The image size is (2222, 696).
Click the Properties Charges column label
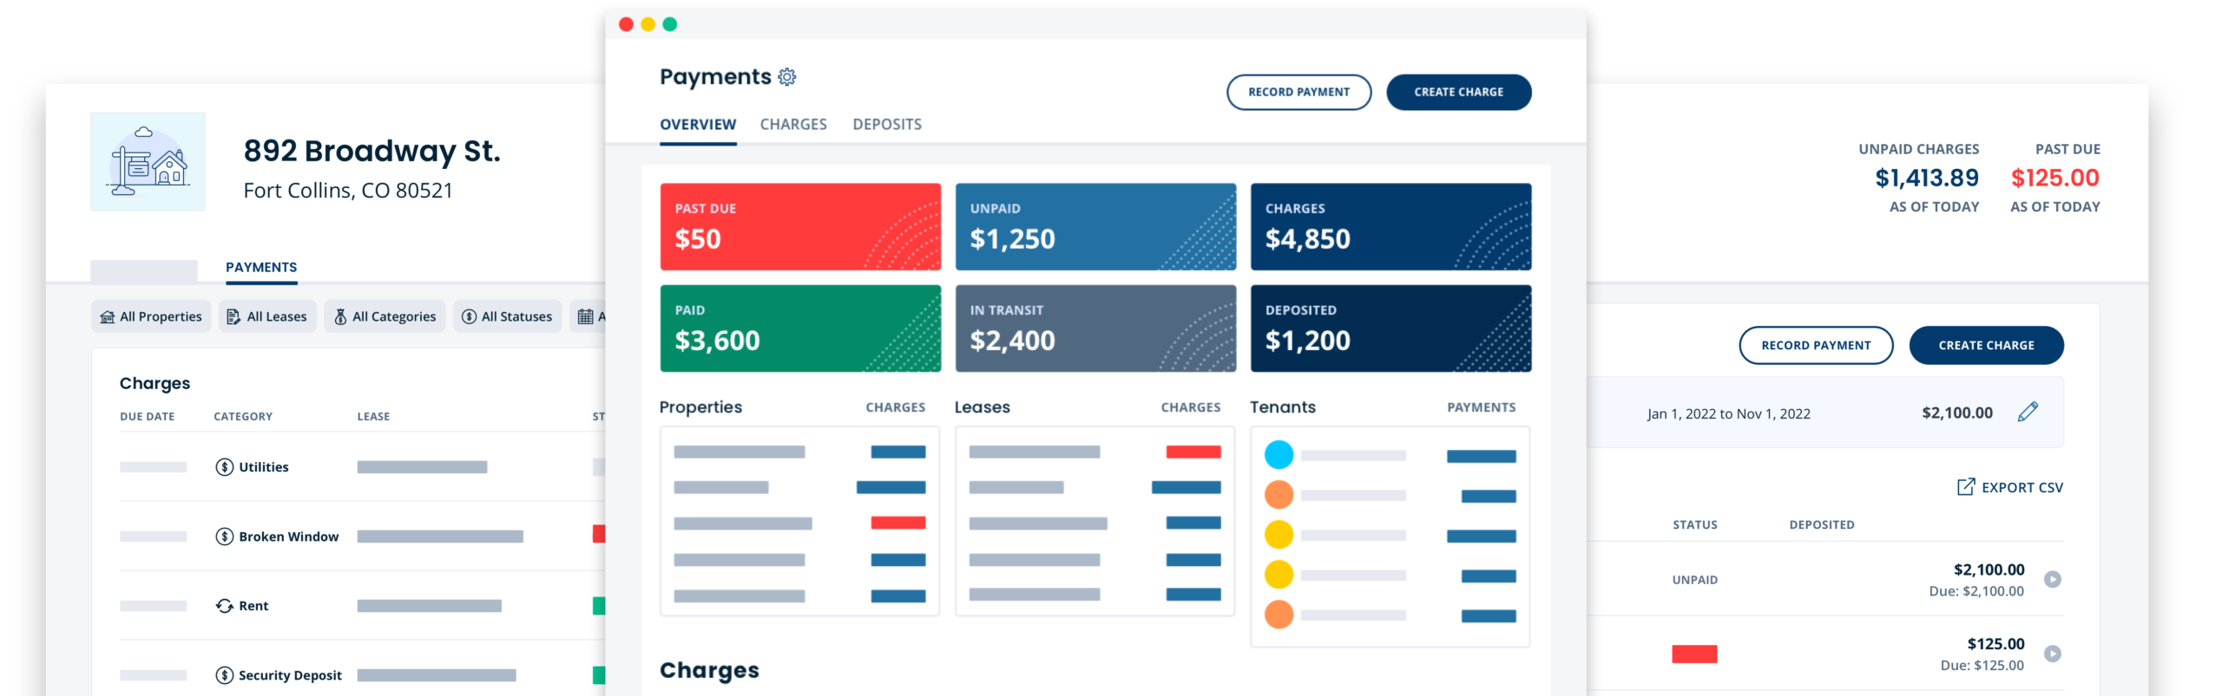(895, 407)
